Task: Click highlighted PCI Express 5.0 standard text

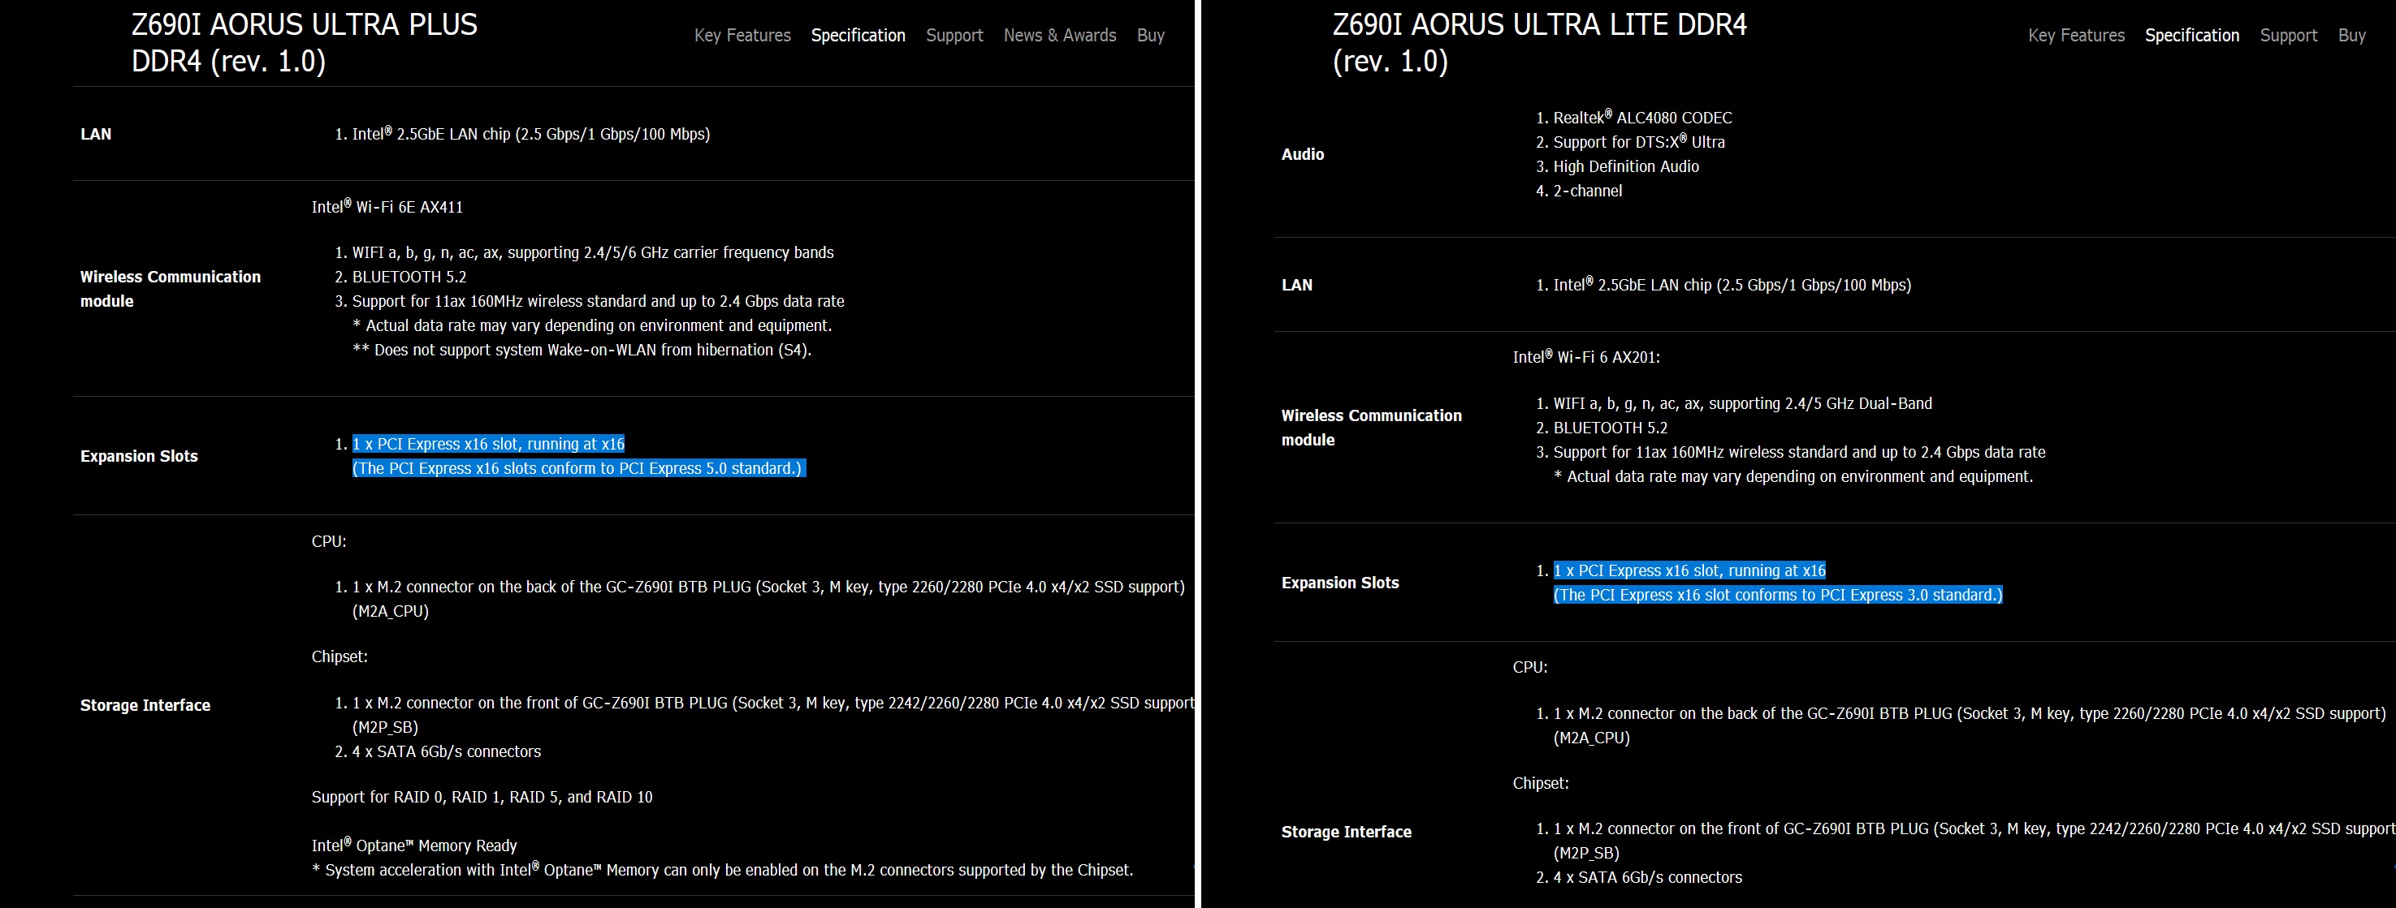Action: tap(578, 468)
